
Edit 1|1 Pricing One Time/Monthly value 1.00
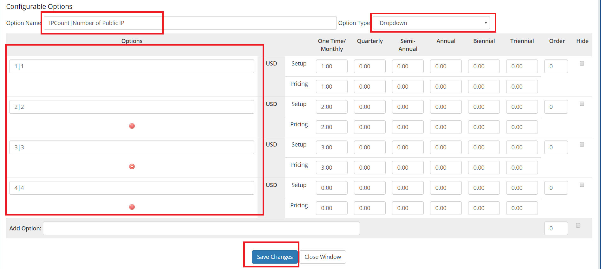coord(332,87)
